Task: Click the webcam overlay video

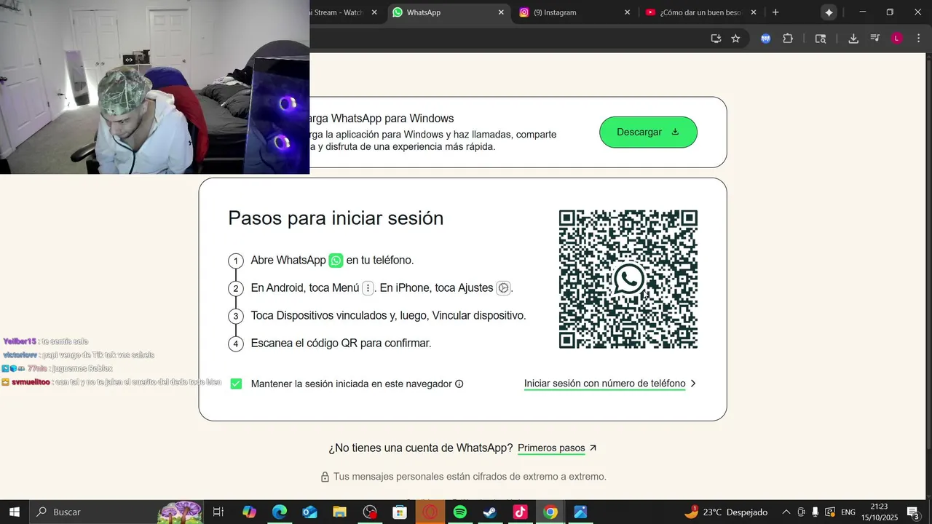Action: click(x=154, y=87)
